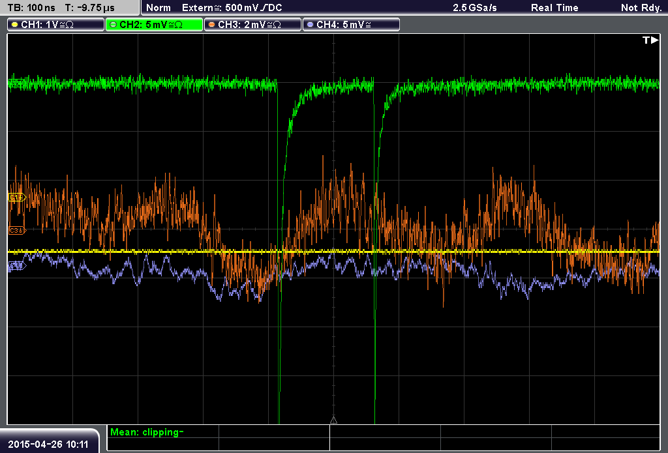Click the C1 yellow ground level marker
The height and width of the screenshot is (453, 668).
17,197
